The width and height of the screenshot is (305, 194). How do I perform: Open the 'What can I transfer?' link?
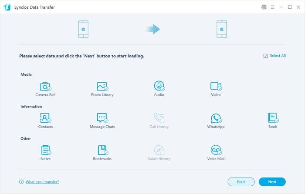42,182
